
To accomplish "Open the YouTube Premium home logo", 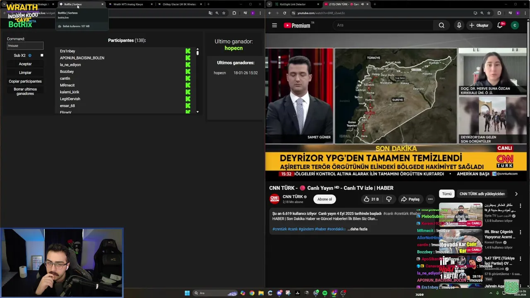I will tap(297, 25).
